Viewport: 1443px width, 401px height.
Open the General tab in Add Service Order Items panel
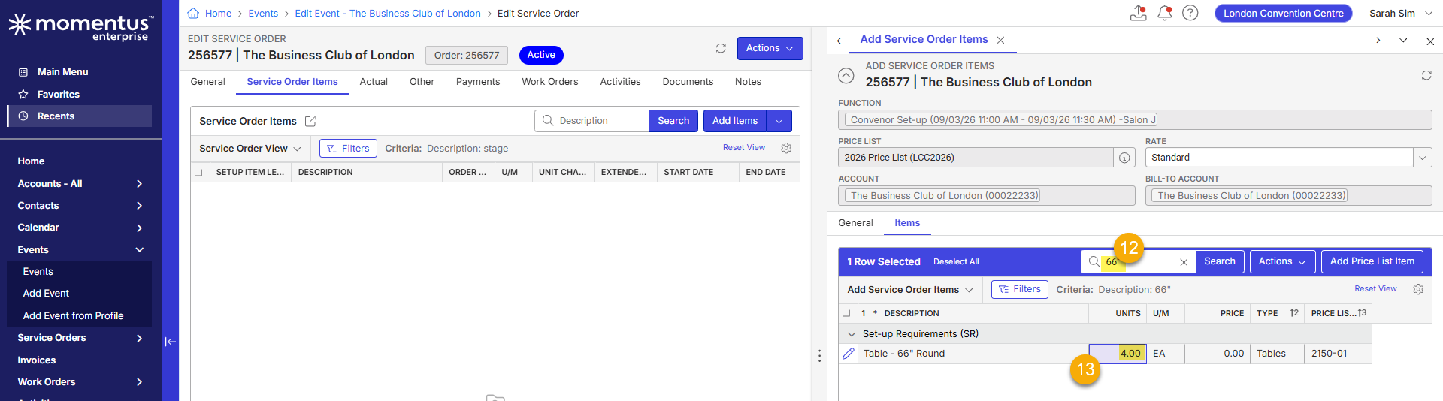pos(855,223)
